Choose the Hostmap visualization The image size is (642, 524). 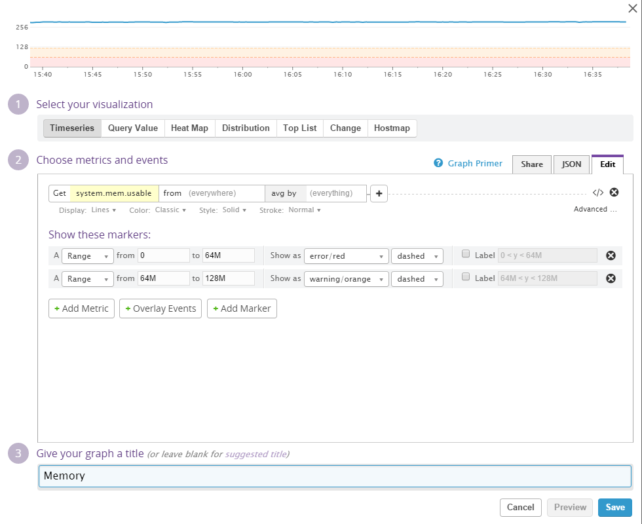[x=392, y=128]
